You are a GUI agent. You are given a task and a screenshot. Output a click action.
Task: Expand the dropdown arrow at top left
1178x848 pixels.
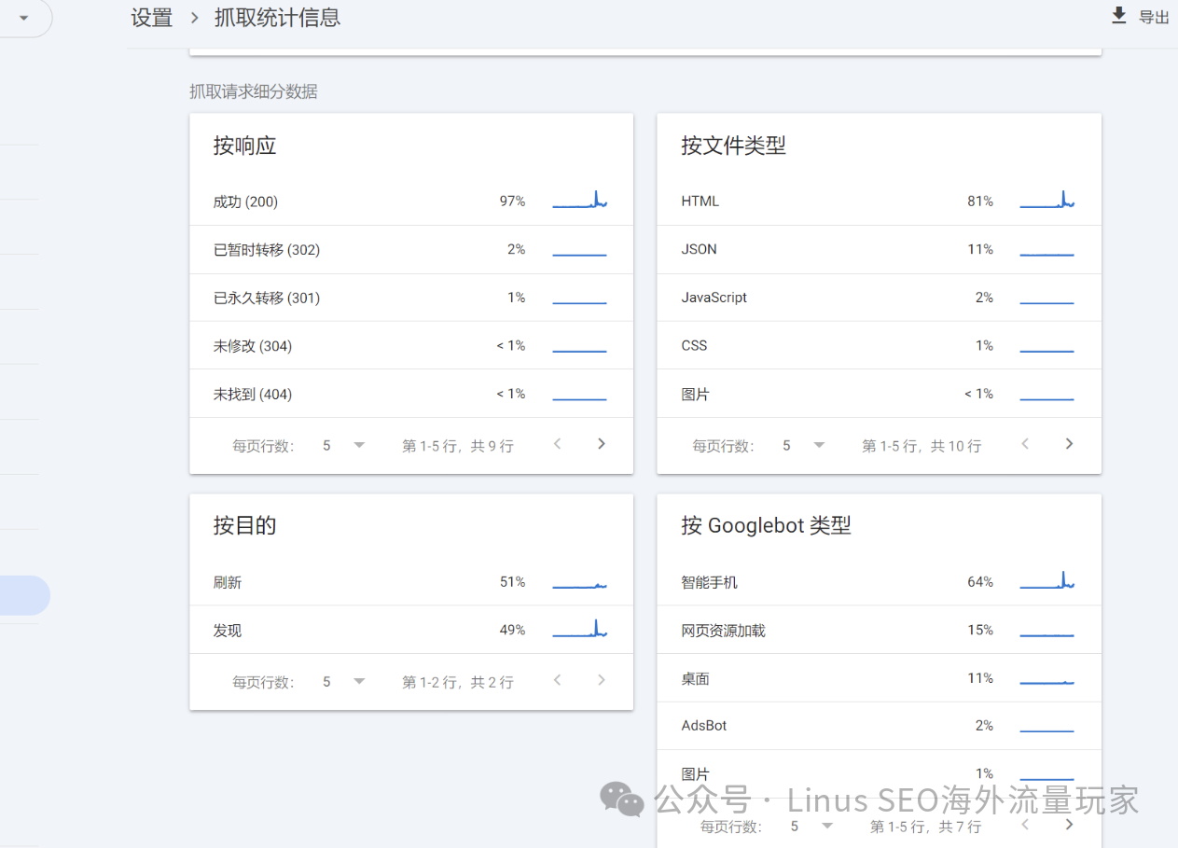pos(23,18)
